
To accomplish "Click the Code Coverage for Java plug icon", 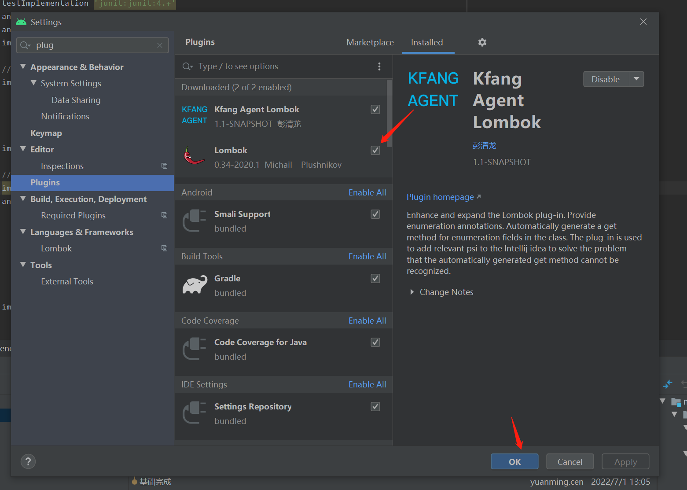I will (x=195, y=349).
